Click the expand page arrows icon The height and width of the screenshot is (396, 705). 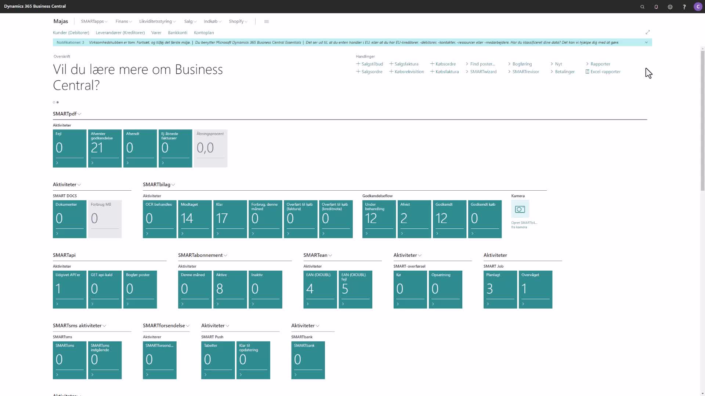(648, 32)
